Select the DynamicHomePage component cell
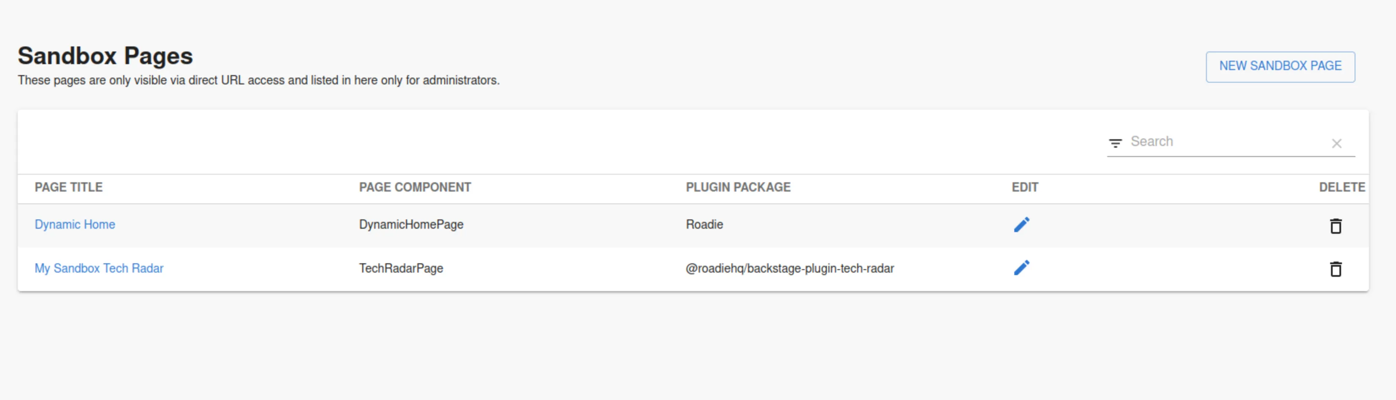Image resolution: width=1396 pixels, height=400 pixels. 411,224
